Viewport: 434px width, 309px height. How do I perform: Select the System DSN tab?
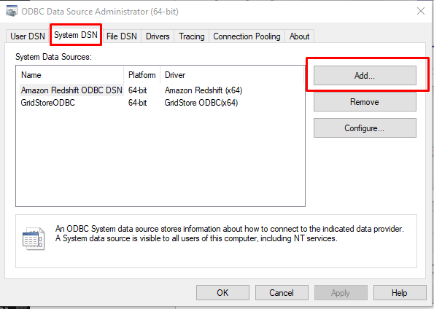[76, 35]
